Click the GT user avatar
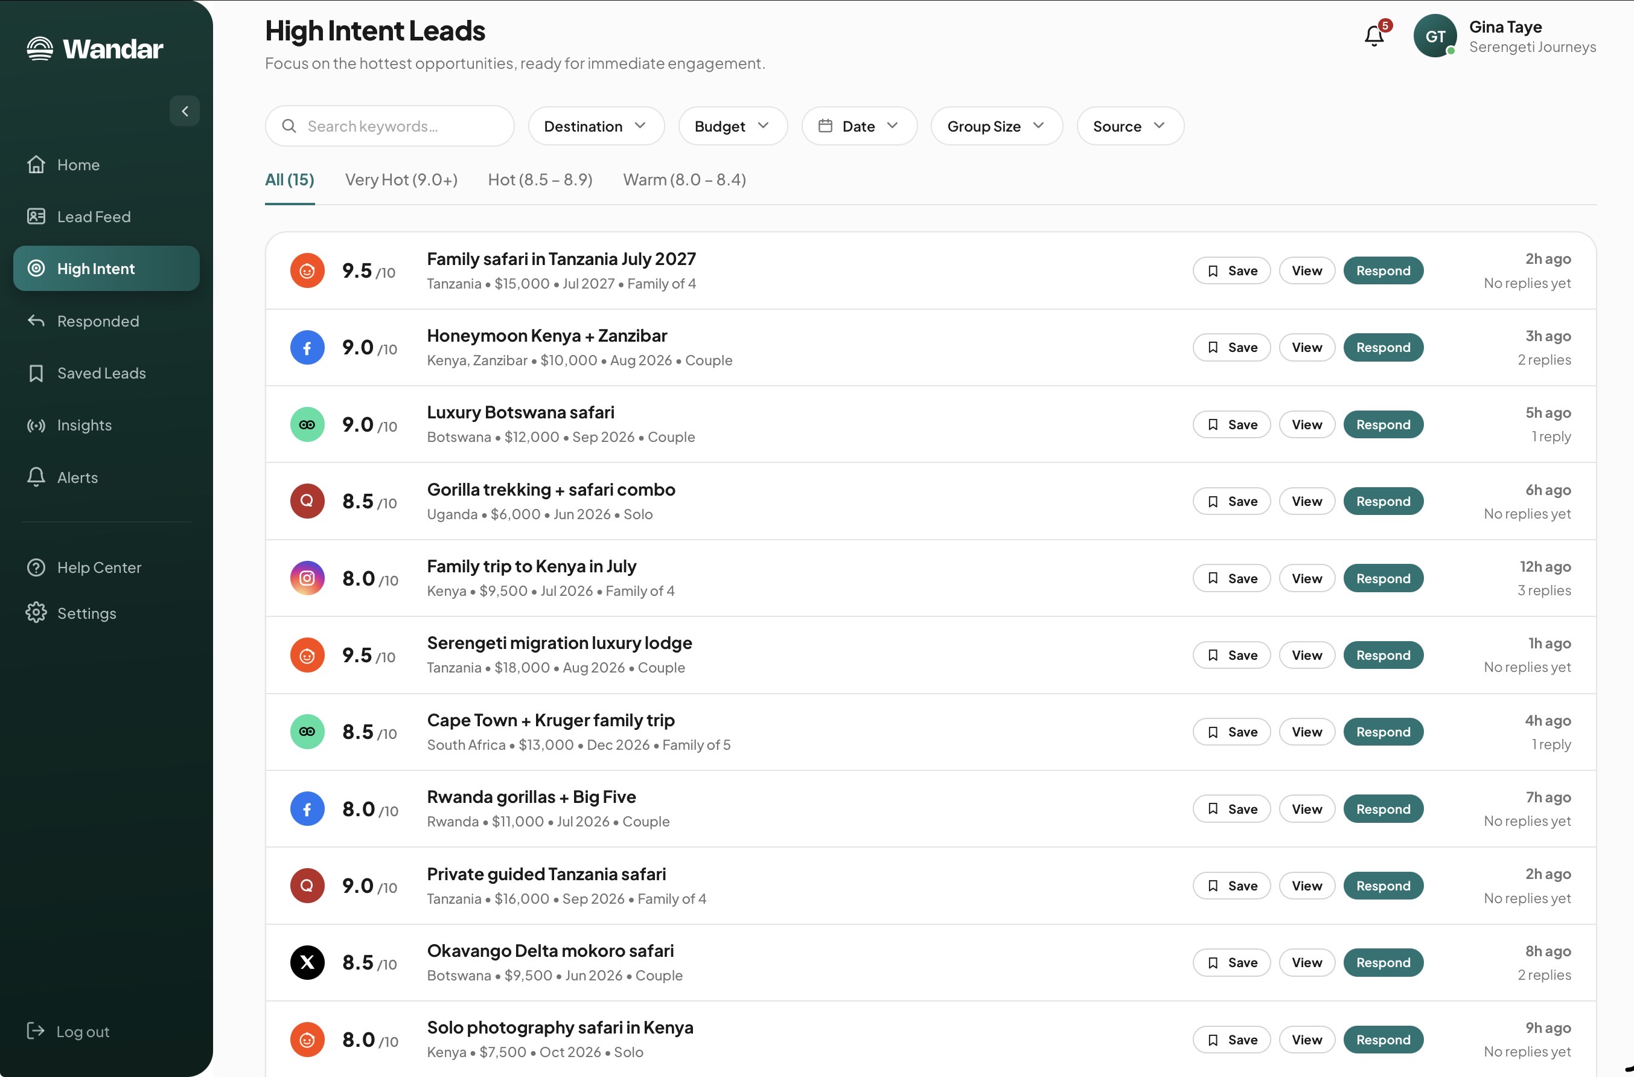This screenshot has width=1634, height=1077. coord(1435,36)
